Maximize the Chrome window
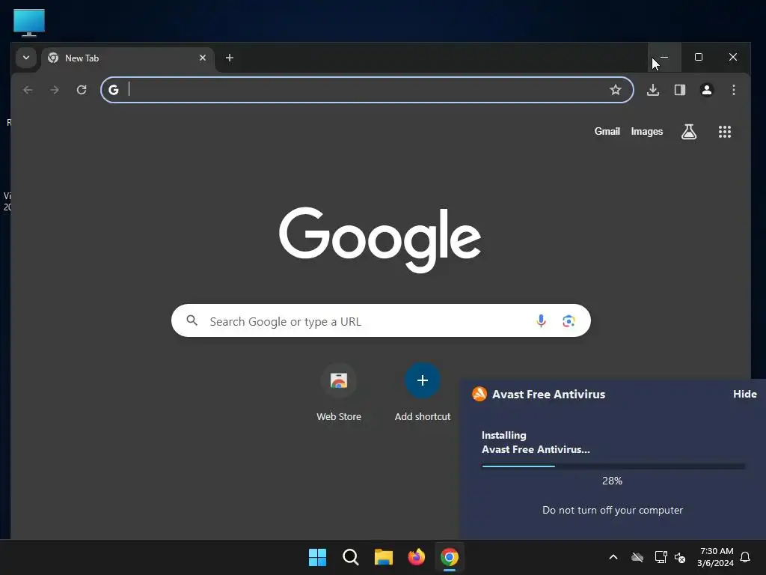This screenshot has width=766, height=575. 699,57
